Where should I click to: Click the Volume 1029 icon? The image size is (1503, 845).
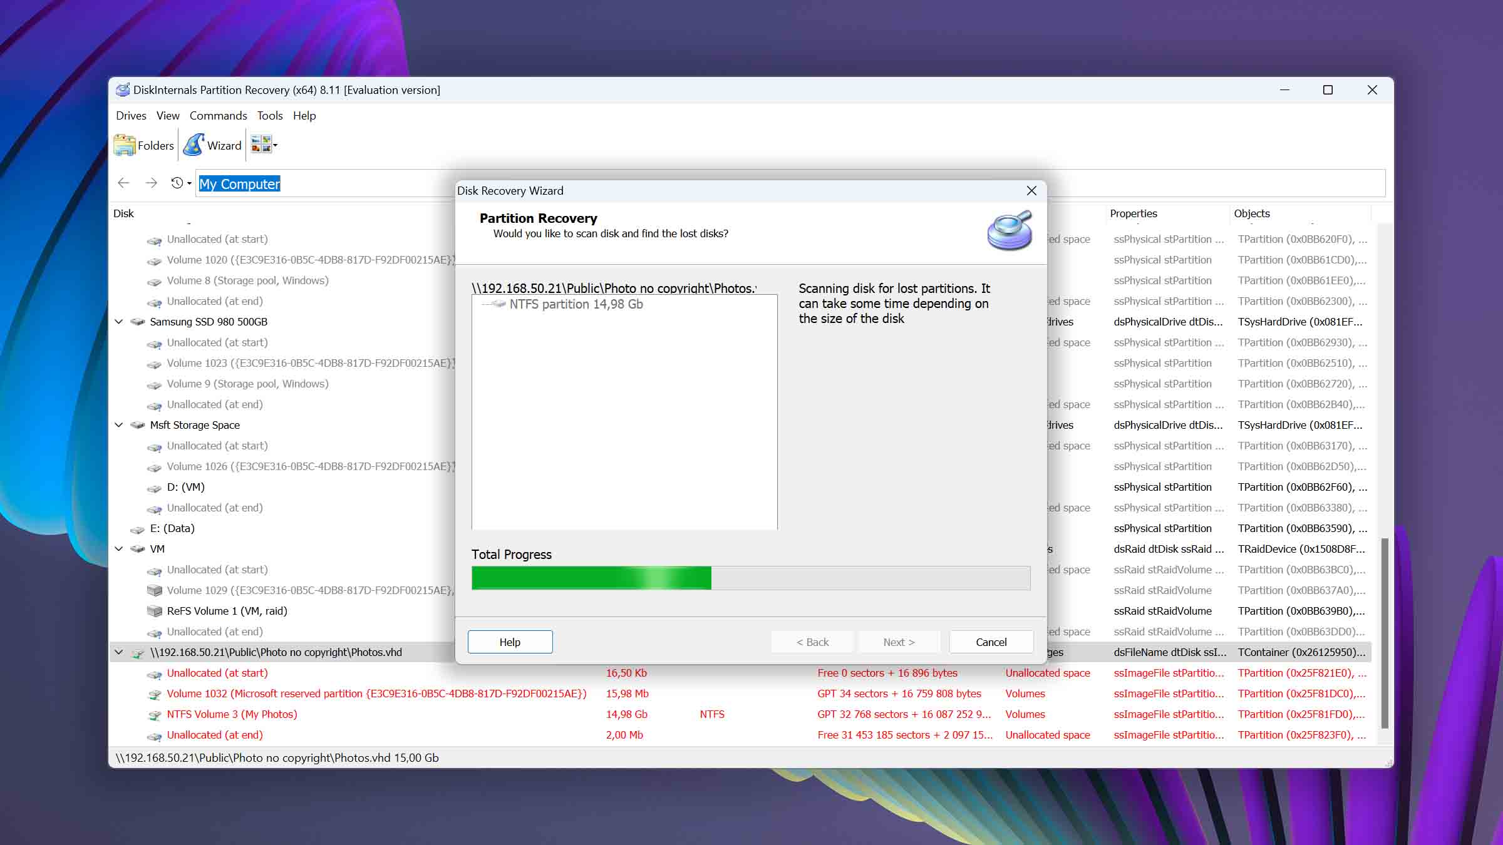[154, 590]
